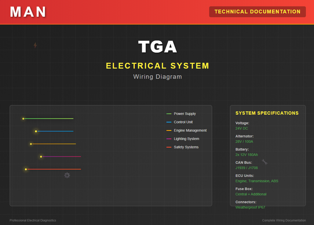314x225 pixels.
Task: Click the purple wire's yellow node dot
Action: [x=41, y=157]
